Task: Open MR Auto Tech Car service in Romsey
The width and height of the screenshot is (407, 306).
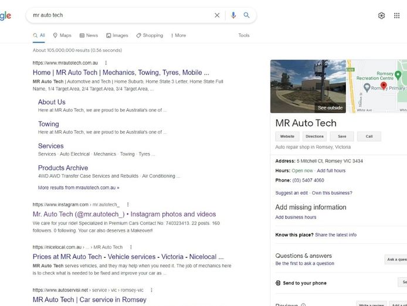Action: [x=90, y=300]
